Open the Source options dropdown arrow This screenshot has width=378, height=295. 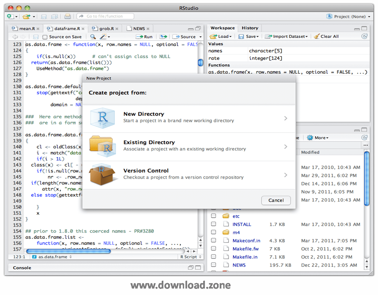pos(200,37)
